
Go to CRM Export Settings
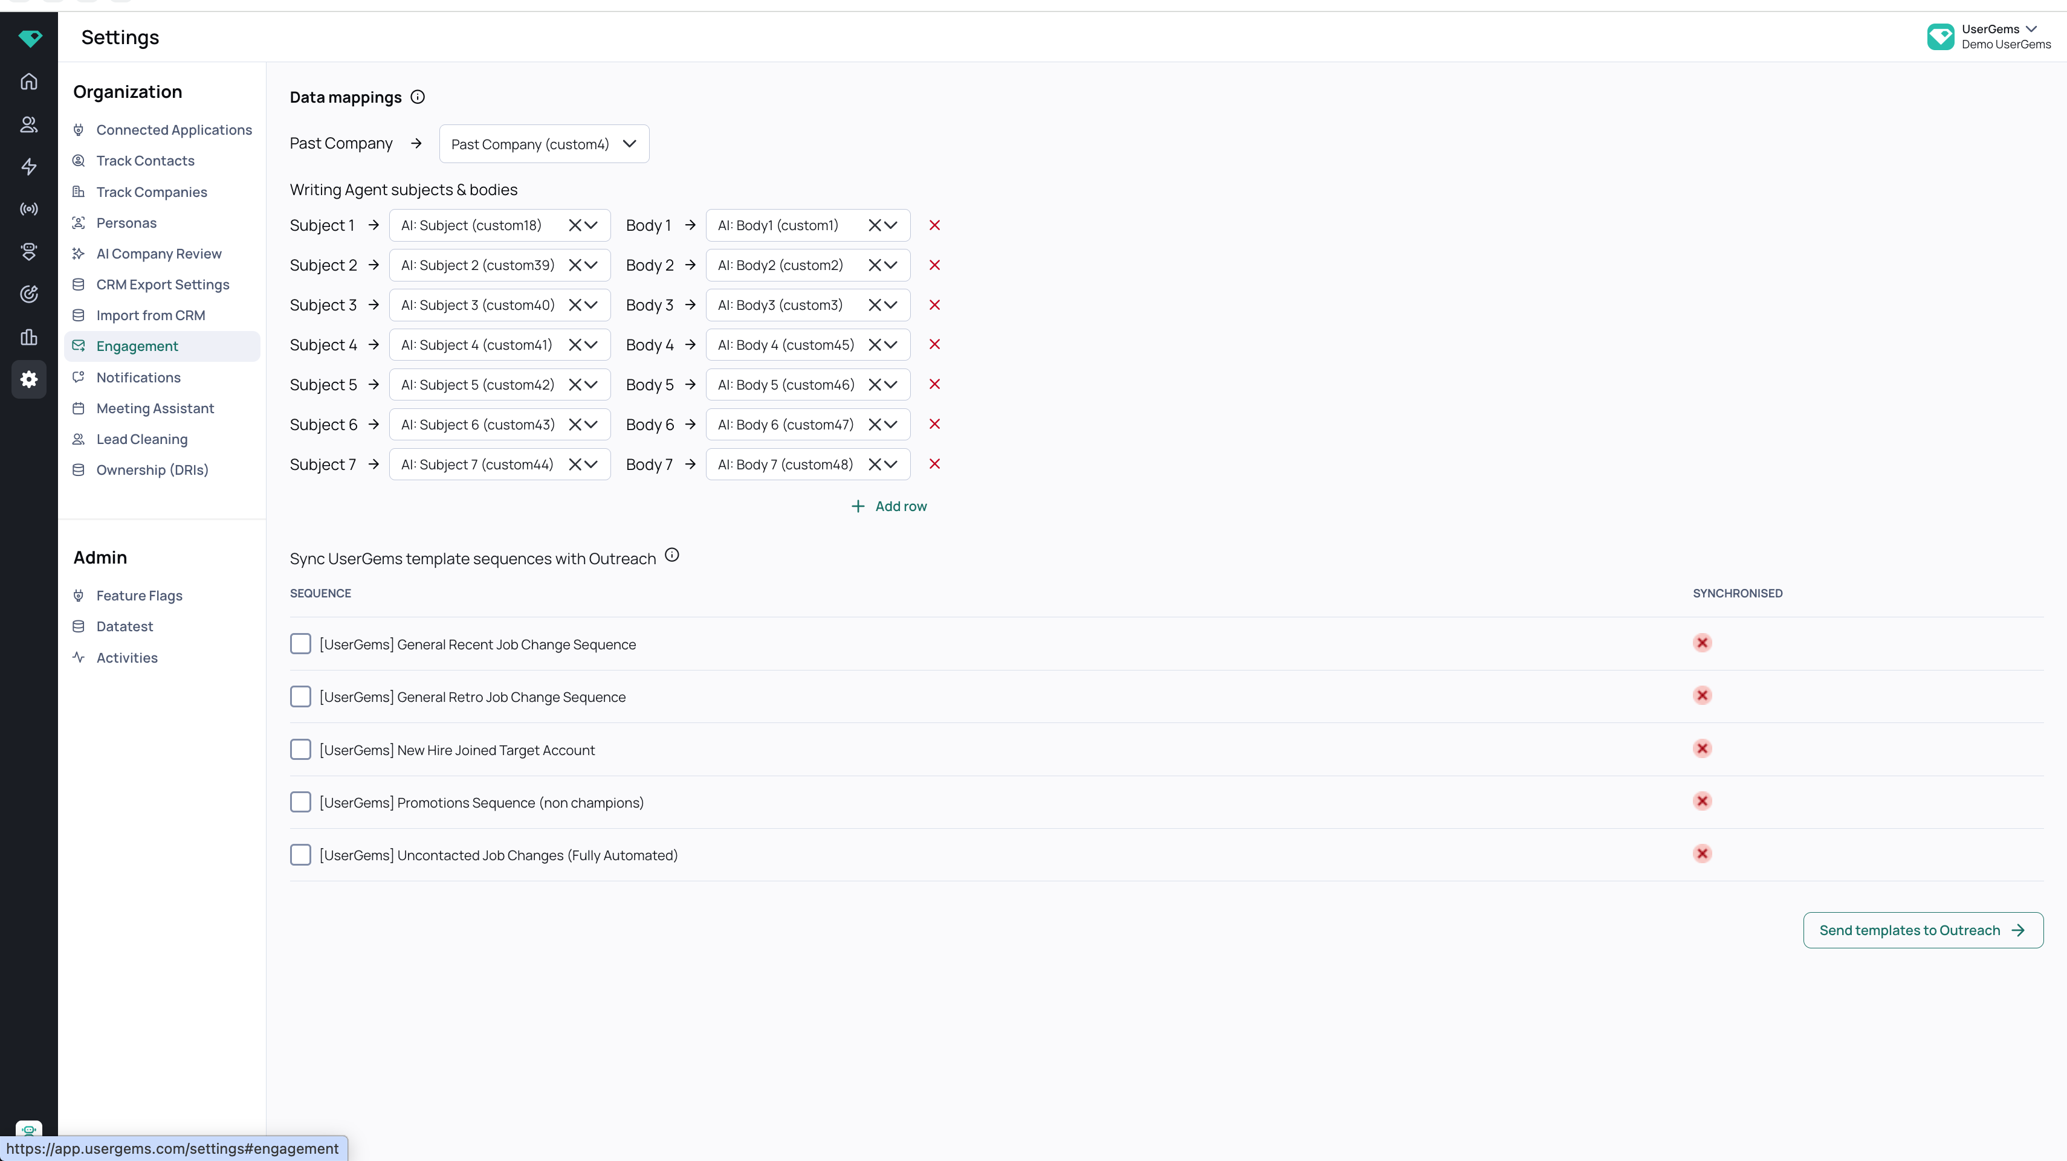(162, 285)
